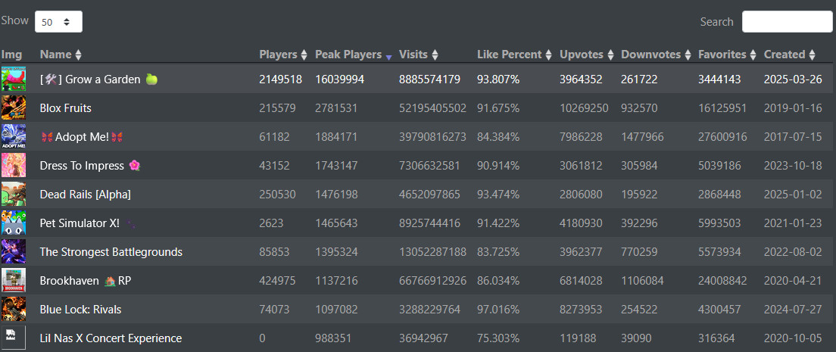
Task: Select created date 2023-10-18
Action: 793,166
